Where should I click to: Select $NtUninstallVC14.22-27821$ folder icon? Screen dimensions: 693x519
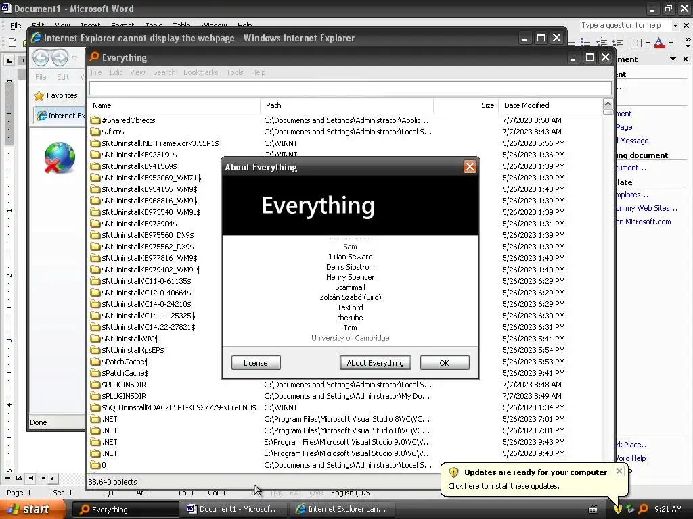[95, 327]
